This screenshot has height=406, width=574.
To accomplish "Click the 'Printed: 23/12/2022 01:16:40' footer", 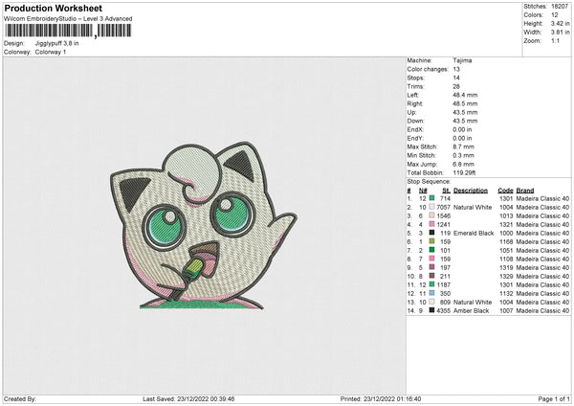I will pyautogui.click(x=381, y=398).
